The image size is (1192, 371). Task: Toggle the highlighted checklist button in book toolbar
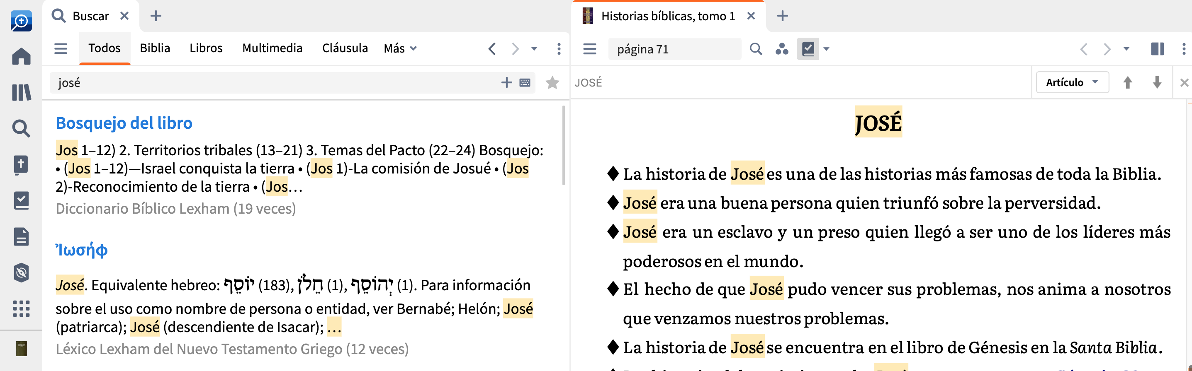click(x=808, y=48)
